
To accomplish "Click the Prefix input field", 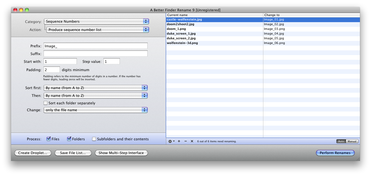I will (95, 46).
